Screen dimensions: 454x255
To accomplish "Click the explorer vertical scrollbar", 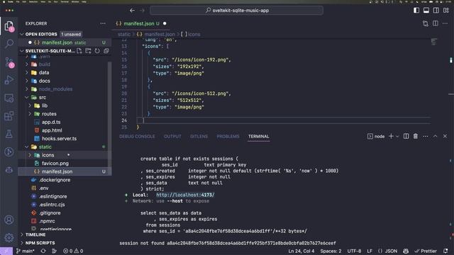I will click(x=109, y=115).
